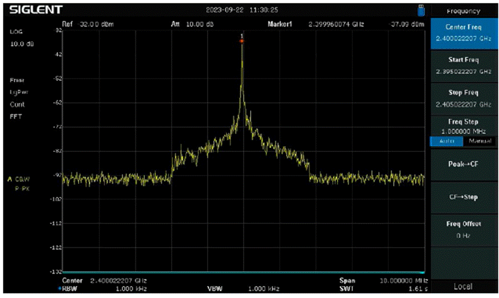
Task: Click the SIGLENT logo
Action: tap(34, 10)
